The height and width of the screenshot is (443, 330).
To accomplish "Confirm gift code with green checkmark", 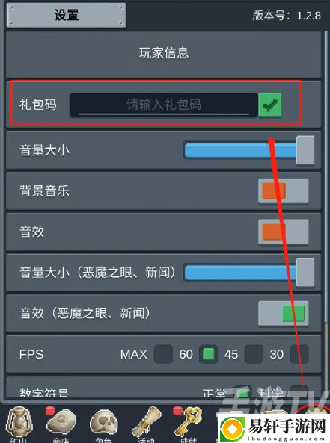I will coord(269,105).
